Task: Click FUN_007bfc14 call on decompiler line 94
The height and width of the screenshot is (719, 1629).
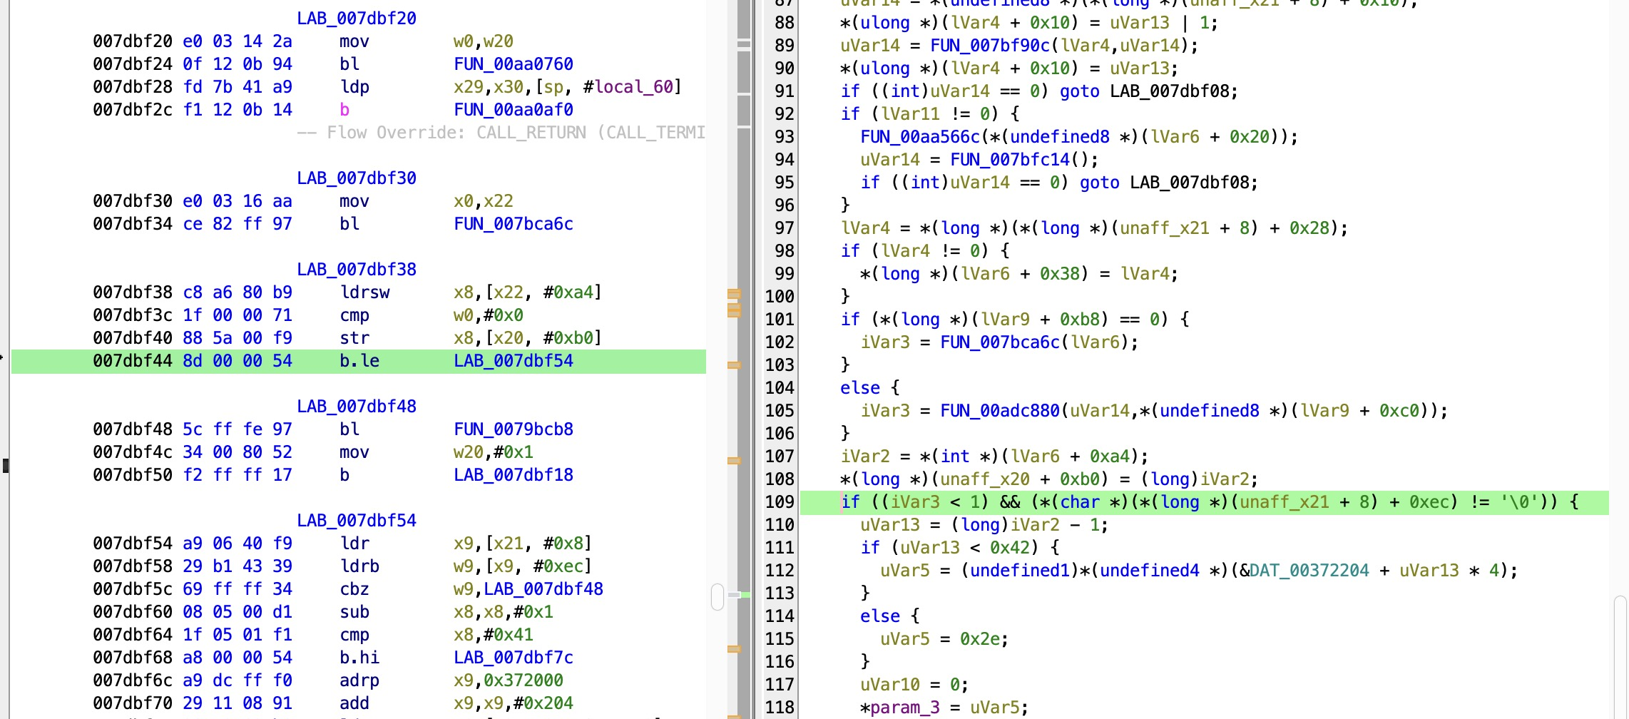Action: click(x=1010, y=159)
